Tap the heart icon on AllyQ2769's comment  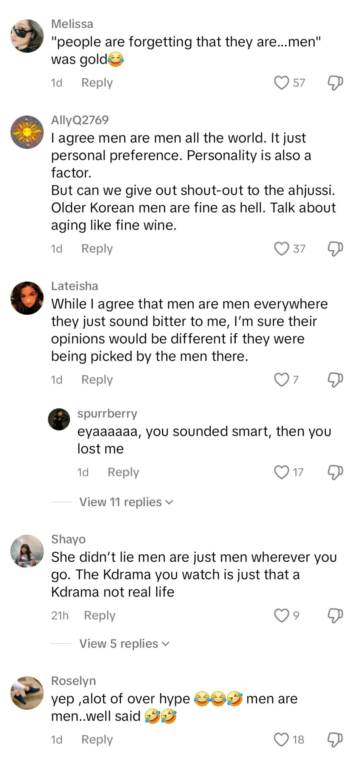tap(281, 248)
